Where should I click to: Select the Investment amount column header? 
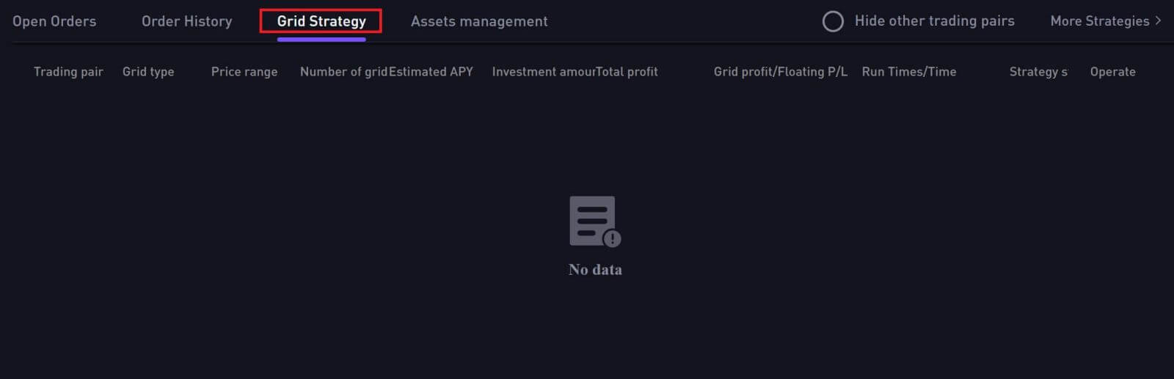coord(543,72)
